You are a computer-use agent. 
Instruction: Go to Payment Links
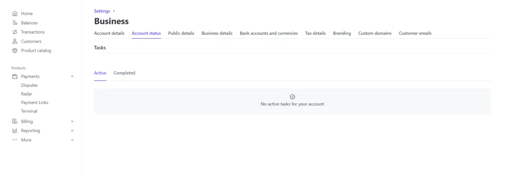point(35,103)
